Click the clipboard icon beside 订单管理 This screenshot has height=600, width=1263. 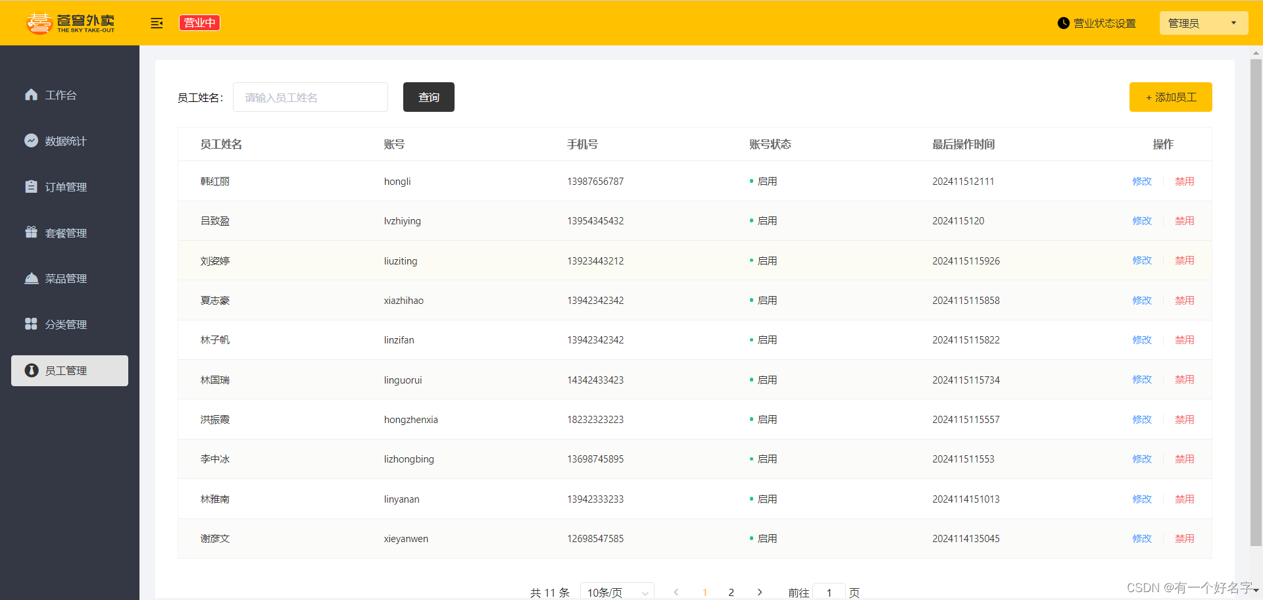31,187
